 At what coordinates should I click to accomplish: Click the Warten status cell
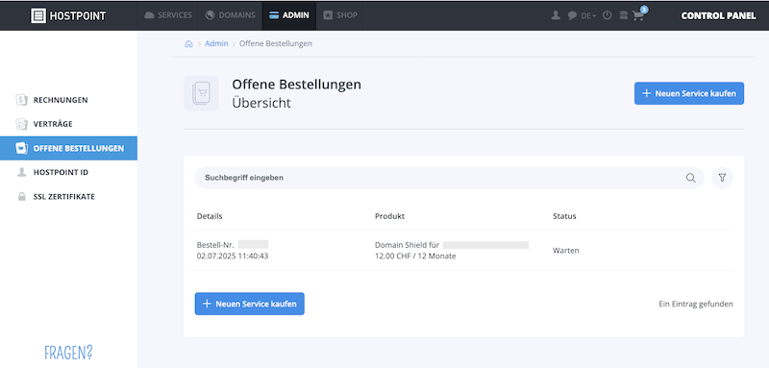565,251
